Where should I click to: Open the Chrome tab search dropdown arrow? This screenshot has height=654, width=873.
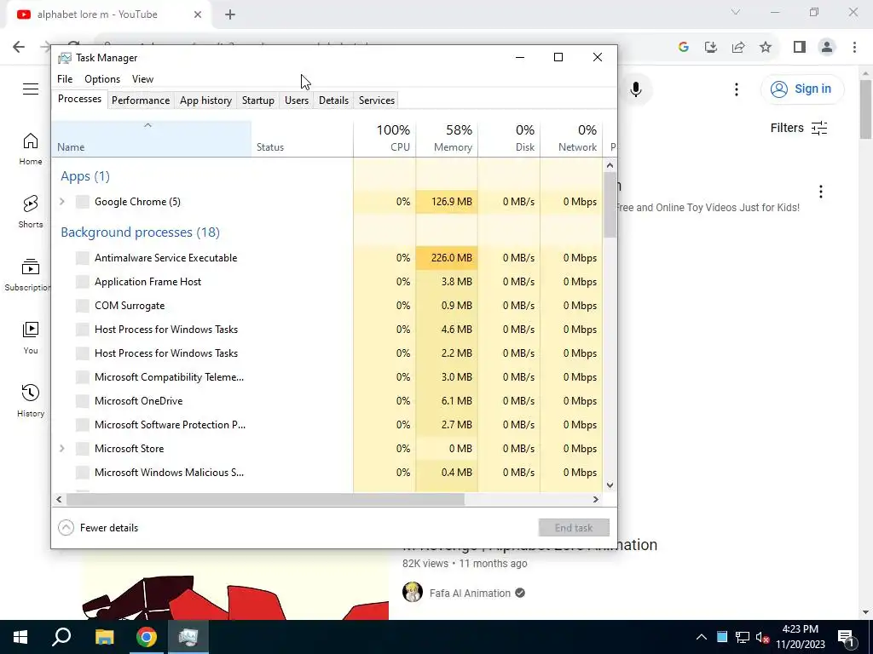click(x=736, y=12)
